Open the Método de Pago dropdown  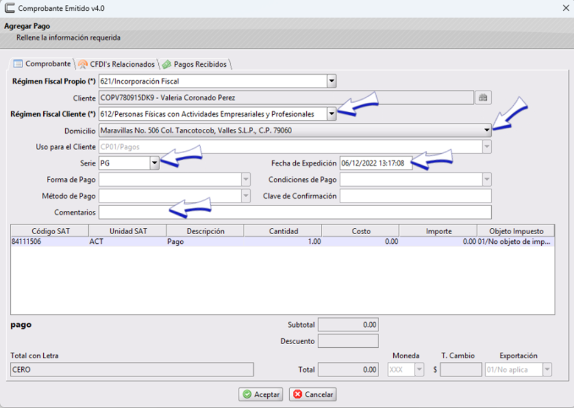pyautogui.click(x=246, y=196)
